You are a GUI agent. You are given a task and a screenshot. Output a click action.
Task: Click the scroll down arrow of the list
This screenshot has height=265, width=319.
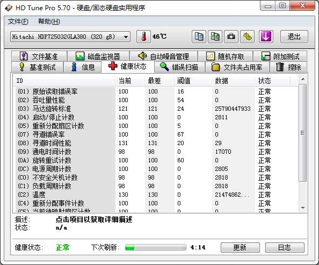tap(303, 208)
